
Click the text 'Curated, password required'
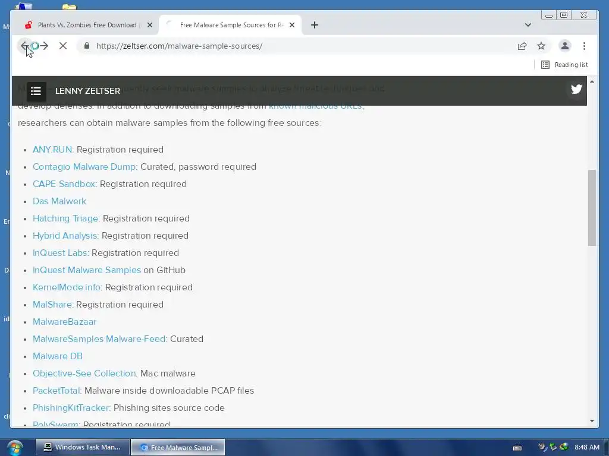tap(198, 167)
